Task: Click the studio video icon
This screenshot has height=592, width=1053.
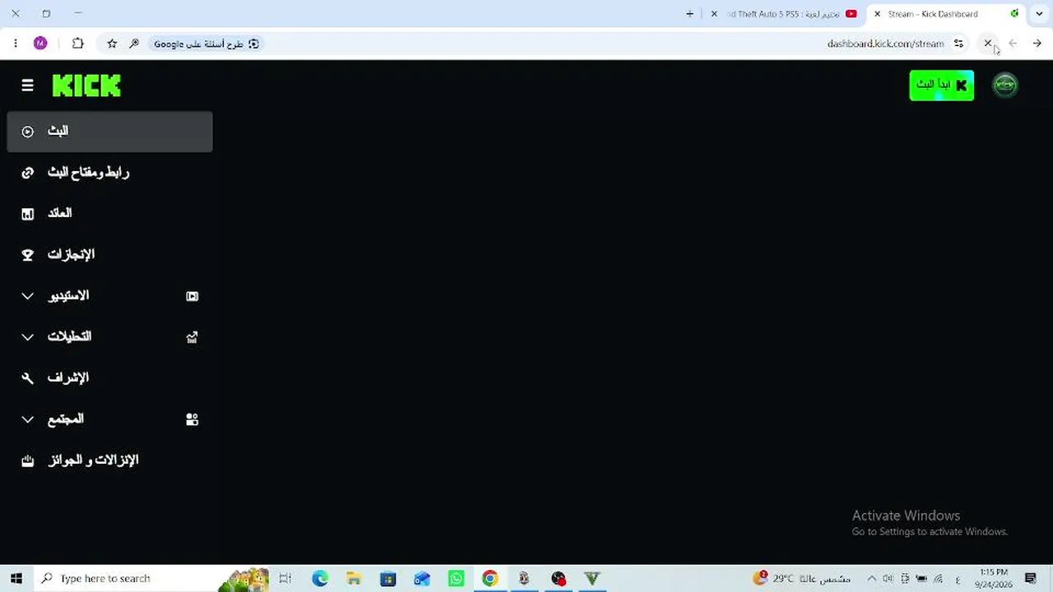Action: [x=192, y=296]
